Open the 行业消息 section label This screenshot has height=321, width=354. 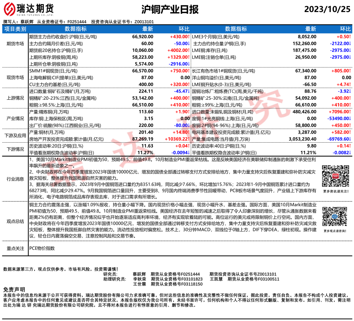15,179
